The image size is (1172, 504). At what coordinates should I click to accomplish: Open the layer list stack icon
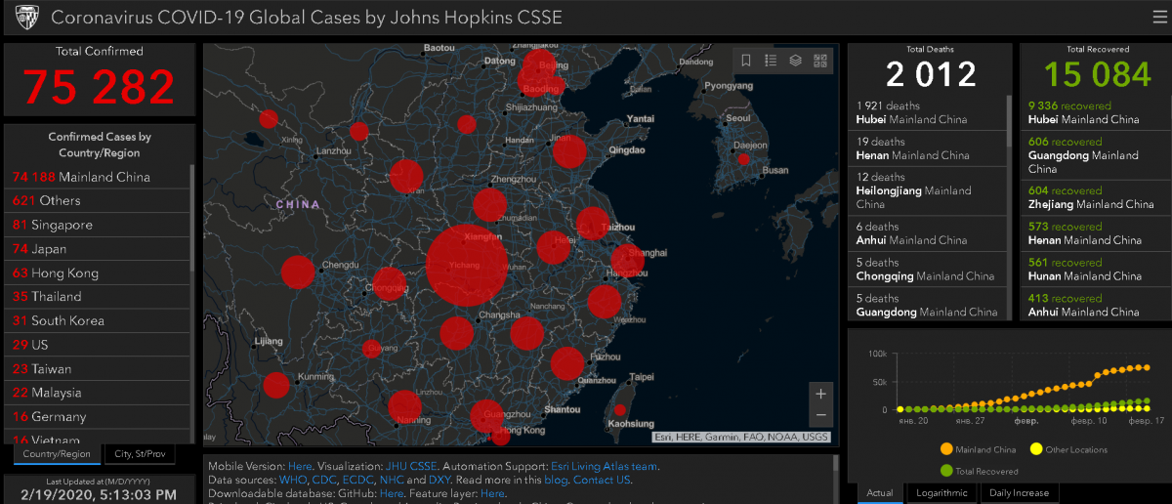point(795,61)
